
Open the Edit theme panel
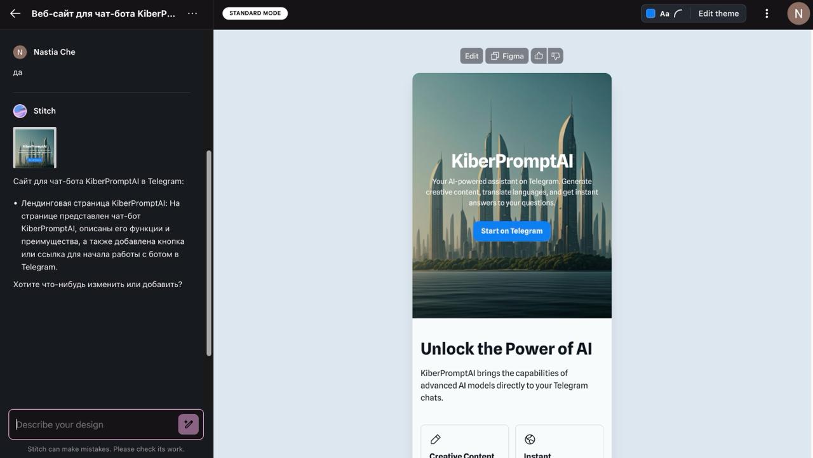[718, 13]
